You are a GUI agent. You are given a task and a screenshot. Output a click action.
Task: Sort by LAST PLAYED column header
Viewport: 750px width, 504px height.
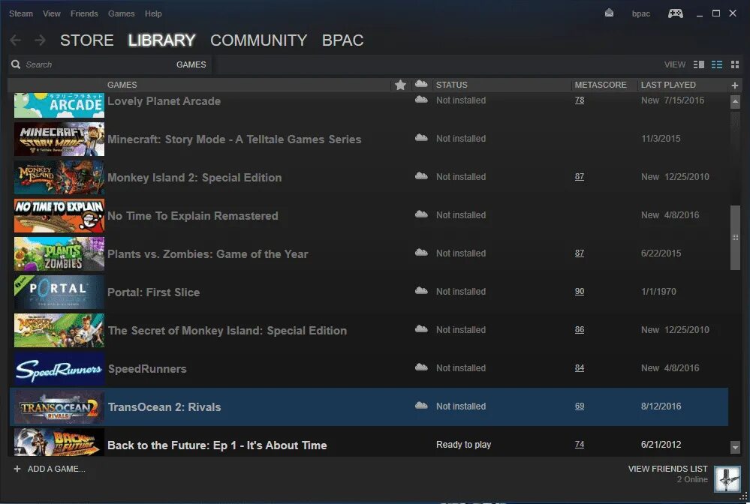tap(668, 85)
